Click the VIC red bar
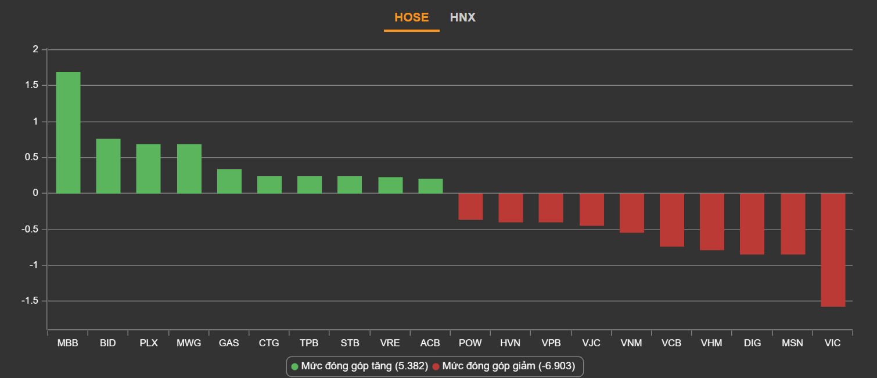Image resolution: width=877 pixels, height=378 pixels. pyautogui.click(x=832, y=250)
